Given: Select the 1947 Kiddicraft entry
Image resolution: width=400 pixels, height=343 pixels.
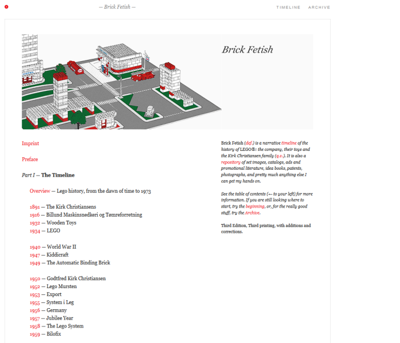Looking at the screenshot, I should (x=35, y=255).
